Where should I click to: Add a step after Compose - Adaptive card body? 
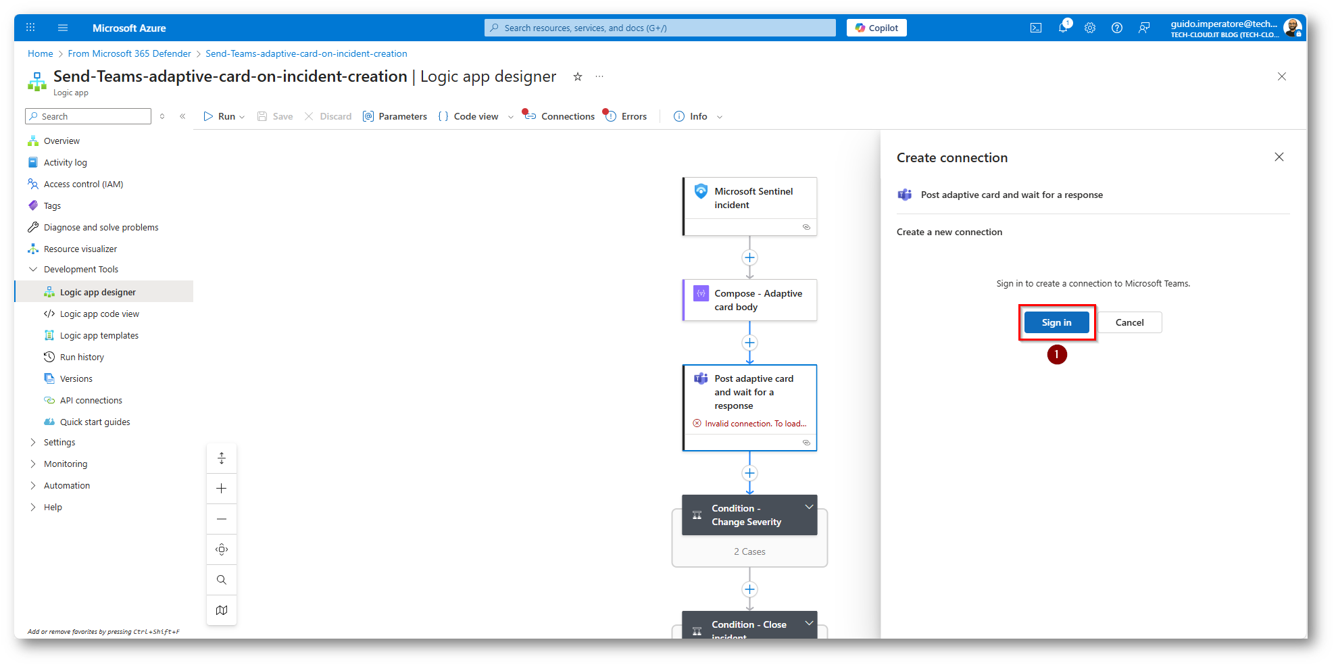(749, 343)
